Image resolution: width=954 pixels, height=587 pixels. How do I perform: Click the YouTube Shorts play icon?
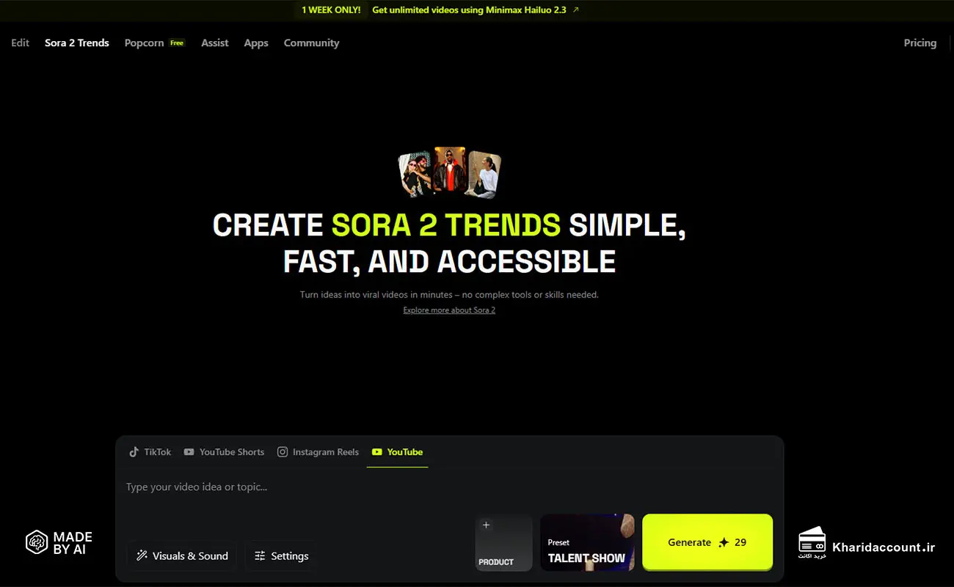[x=189, y=452]
